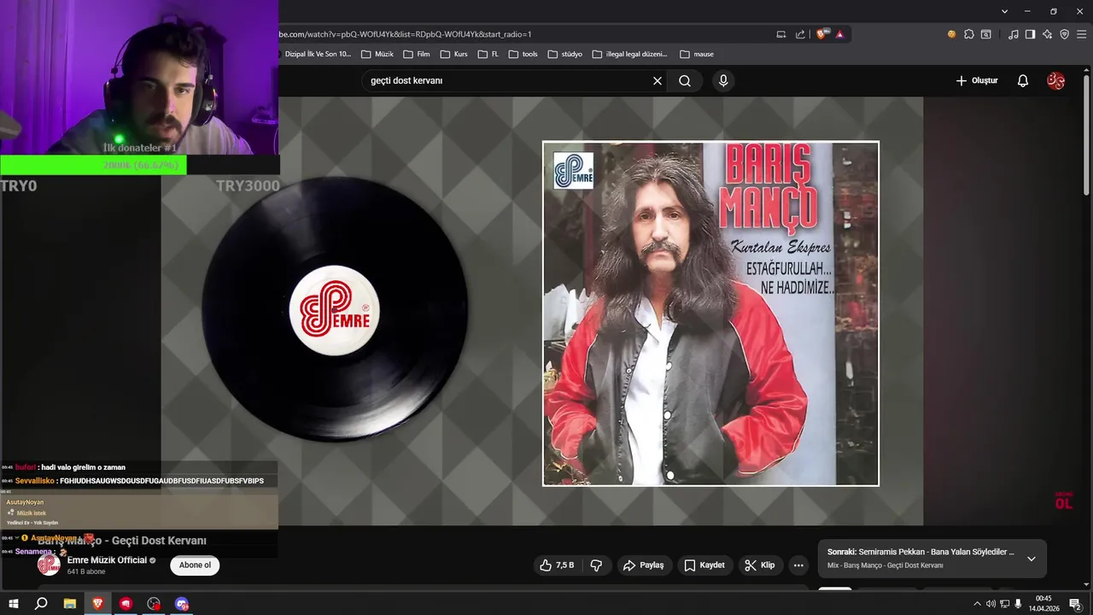Open the taskbar clock and date
The height and width of the screenshot is (615, 1093).
(x=1043, y=604)
